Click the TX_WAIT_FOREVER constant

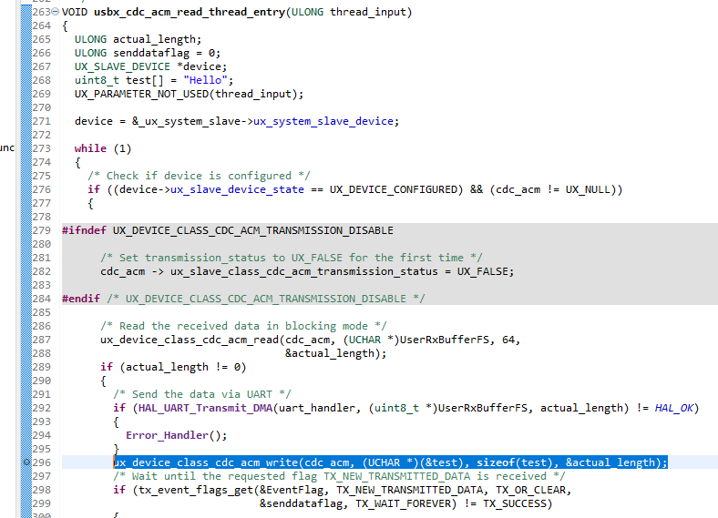tap(403, 503)
